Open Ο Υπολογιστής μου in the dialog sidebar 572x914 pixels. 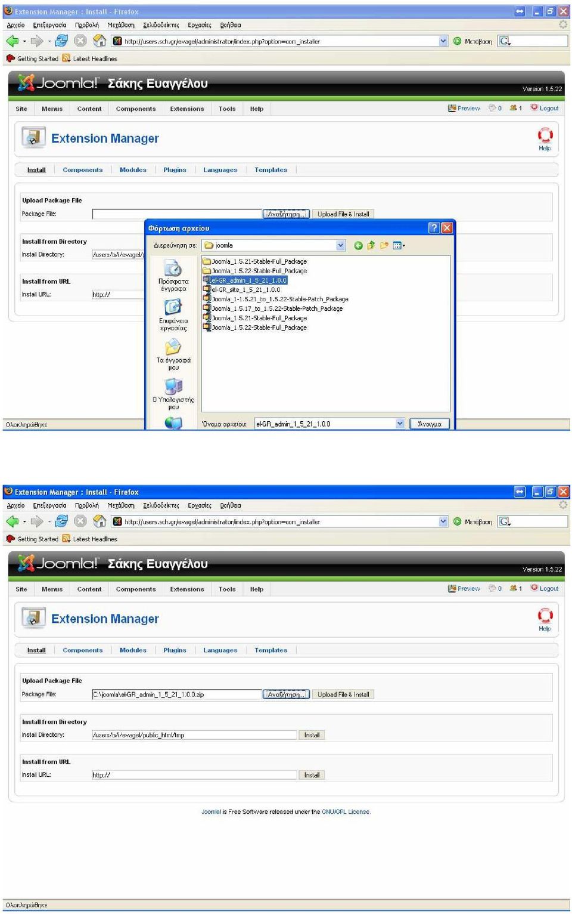tap(173, 394)
